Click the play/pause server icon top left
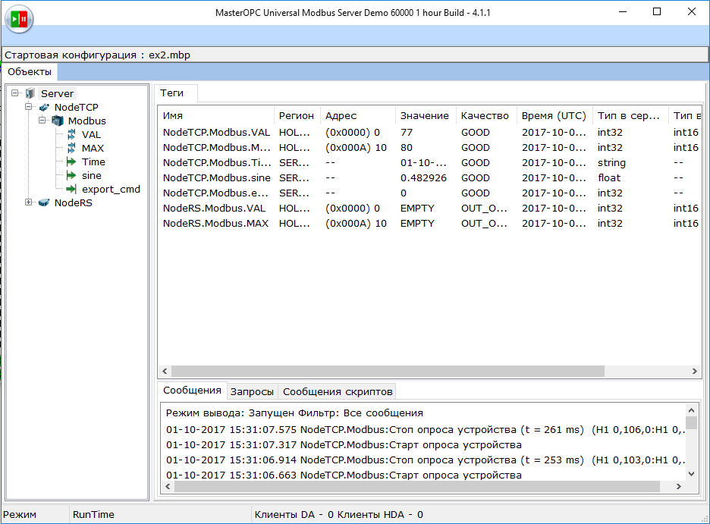This screenshot has height=524, width=710. click(x=18, y=20)
